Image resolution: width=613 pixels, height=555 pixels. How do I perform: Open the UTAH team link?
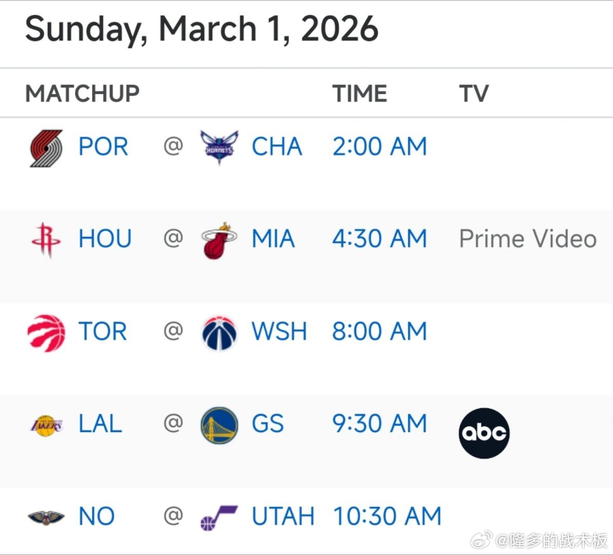283,517
